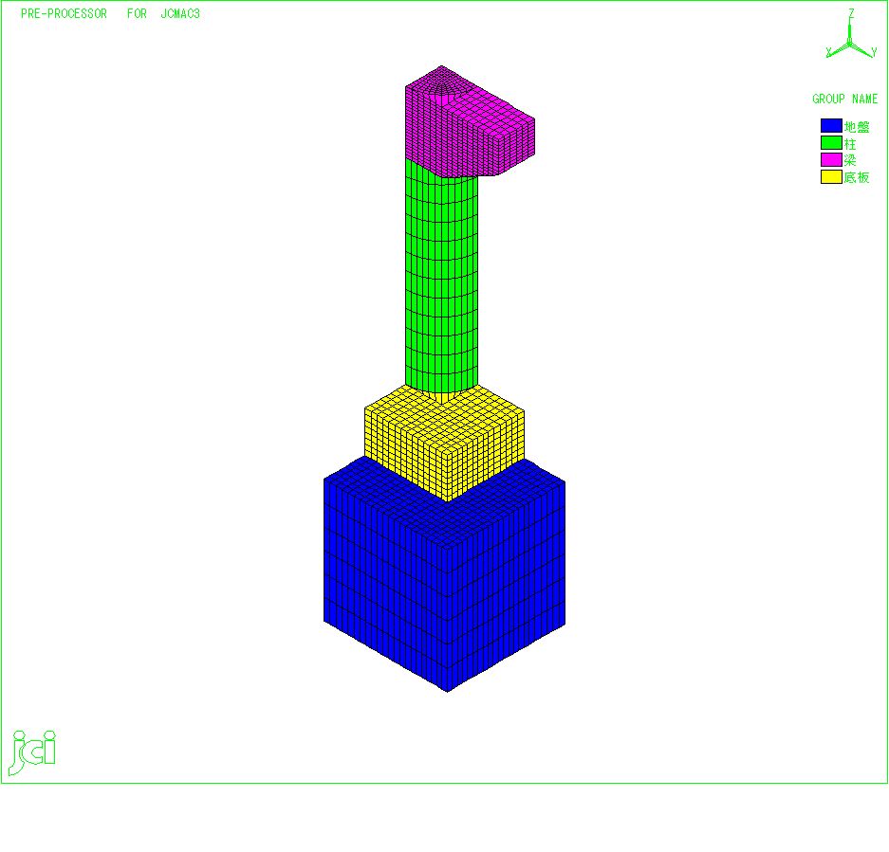The image size is (889, 852).
Task: Click the PRE-PROCESSOR FOR JCMAC3 title text
Action: (x=111, y=13)
